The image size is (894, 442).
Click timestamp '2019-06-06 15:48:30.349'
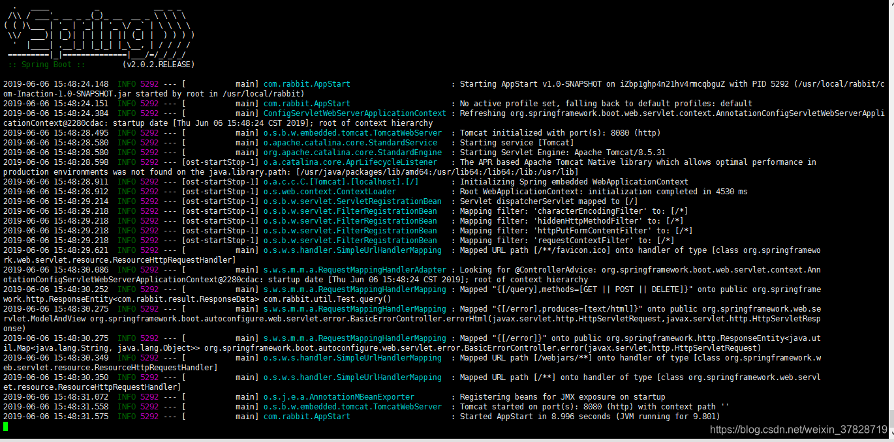tap(55, 358)
